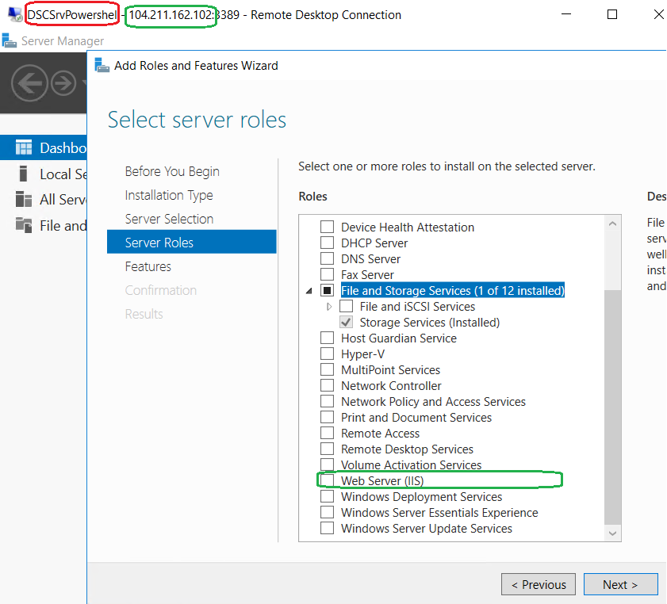Viewport: 667px width, 604px height.
Task: Tick the Hyper-V role checkbox
Action: pos(327,354)
